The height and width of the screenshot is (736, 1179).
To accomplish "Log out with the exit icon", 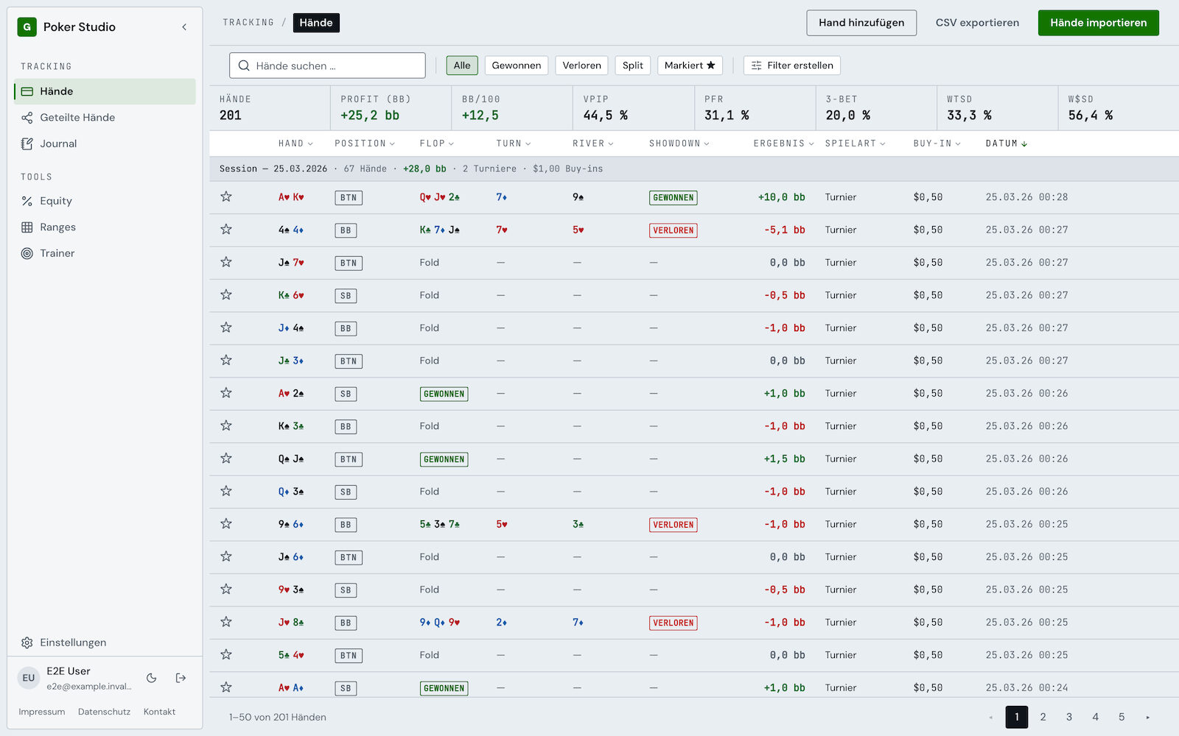I will click(x=181, y=678).
